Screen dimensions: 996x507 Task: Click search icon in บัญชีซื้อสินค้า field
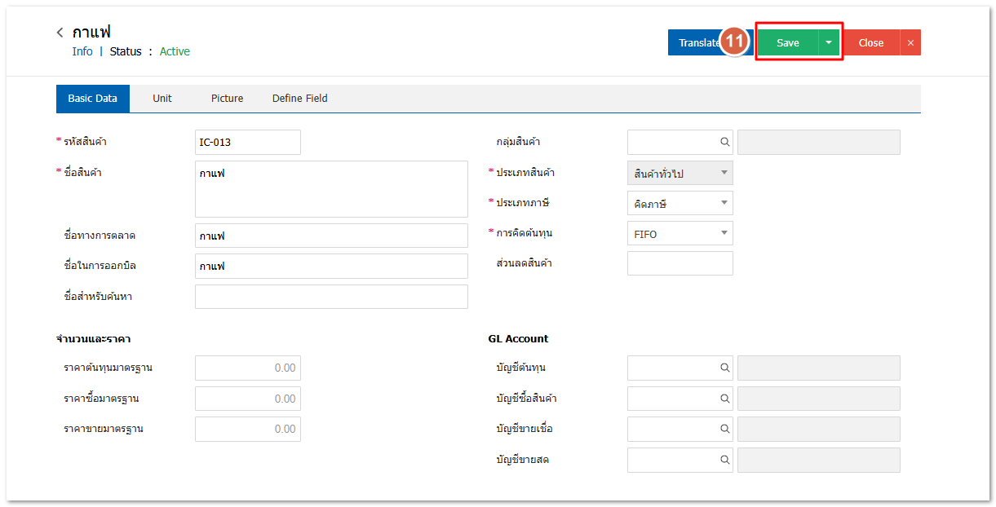pyautogui.click(x=724, y=399)
